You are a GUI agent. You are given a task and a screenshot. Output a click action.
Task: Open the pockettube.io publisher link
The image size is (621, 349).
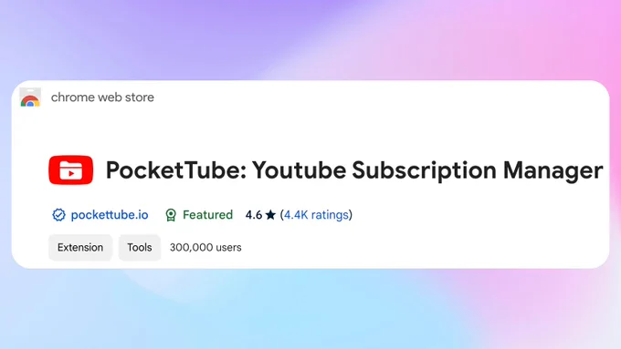(x=110, y=215)
